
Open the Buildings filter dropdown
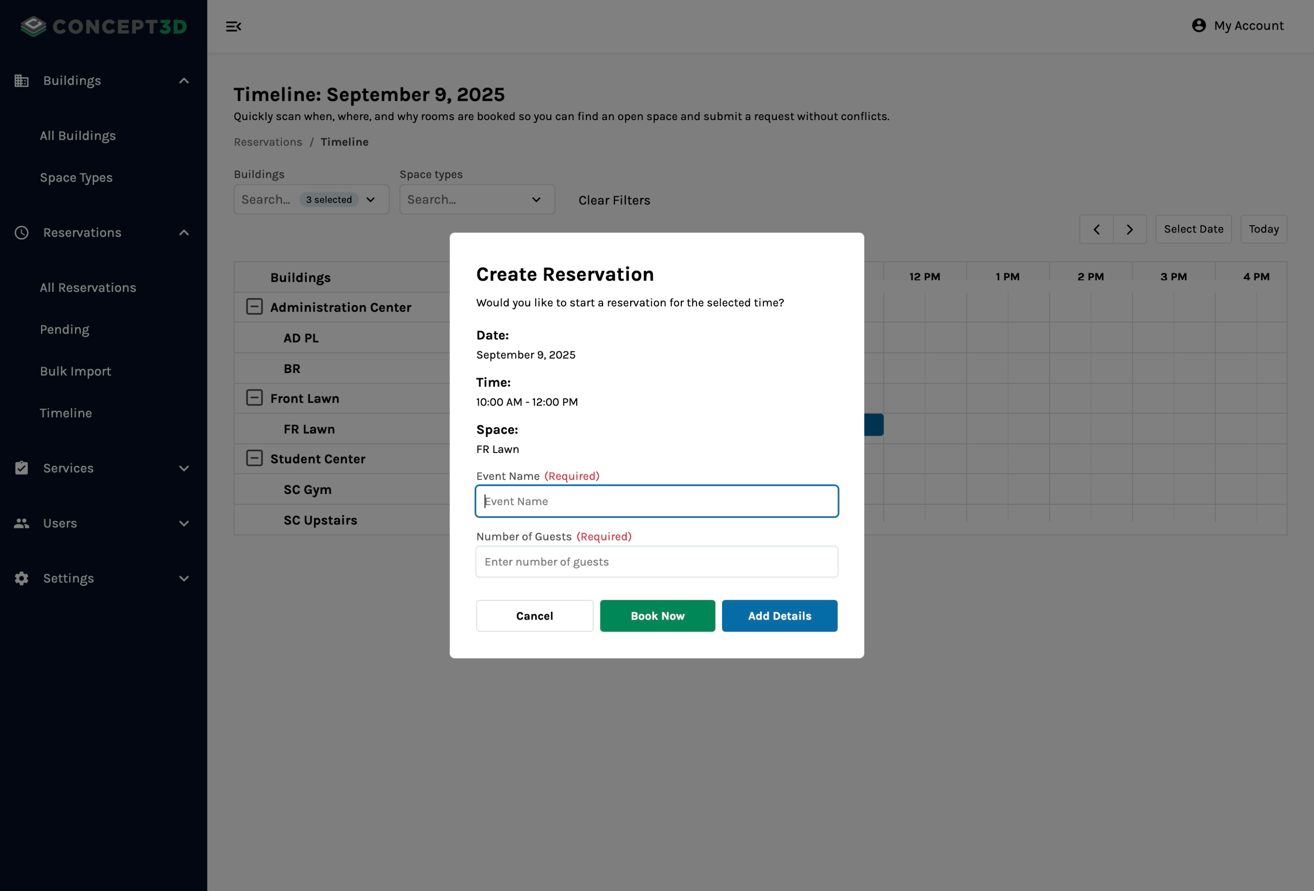coord(370,200)
